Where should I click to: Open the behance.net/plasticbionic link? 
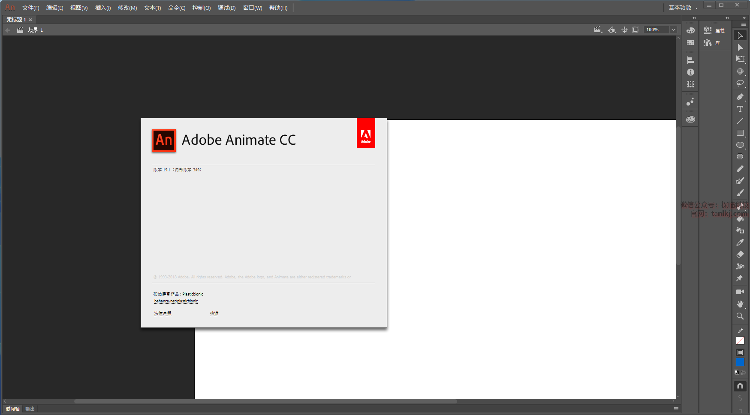pos(176,301)
